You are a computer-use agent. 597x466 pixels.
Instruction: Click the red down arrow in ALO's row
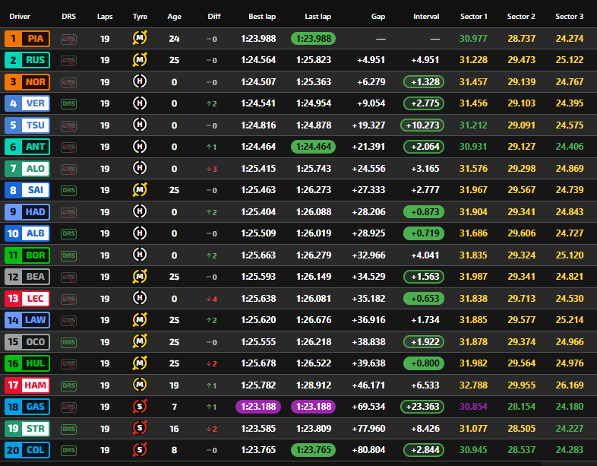209,169
